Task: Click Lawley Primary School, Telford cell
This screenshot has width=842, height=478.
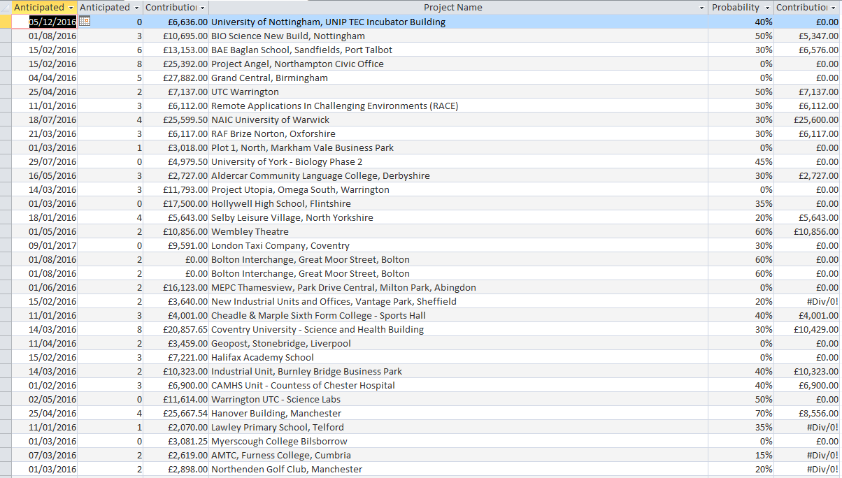Action: (278, 427)
